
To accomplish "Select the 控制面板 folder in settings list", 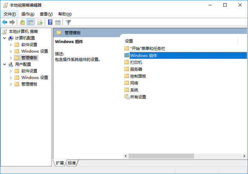I will 138,76.
